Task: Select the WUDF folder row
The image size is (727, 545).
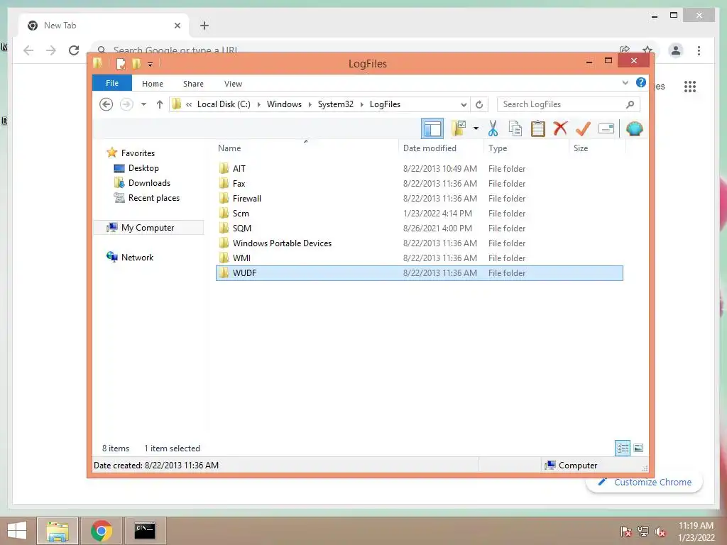Action: [419, 273]
